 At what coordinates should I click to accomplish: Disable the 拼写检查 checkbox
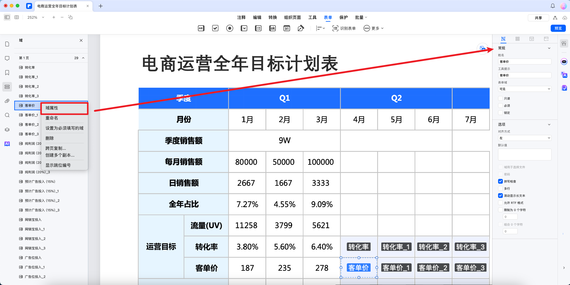point(500,181)
